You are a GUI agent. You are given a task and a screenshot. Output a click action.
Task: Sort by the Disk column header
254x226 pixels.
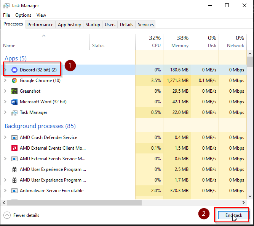pos(205,42)
